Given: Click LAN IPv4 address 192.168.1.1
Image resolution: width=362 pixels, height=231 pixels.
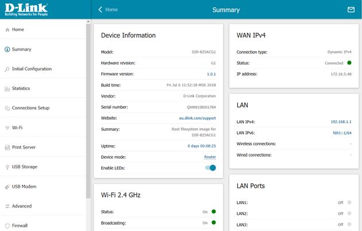Looking at the screenshot, I should [341, 122].
